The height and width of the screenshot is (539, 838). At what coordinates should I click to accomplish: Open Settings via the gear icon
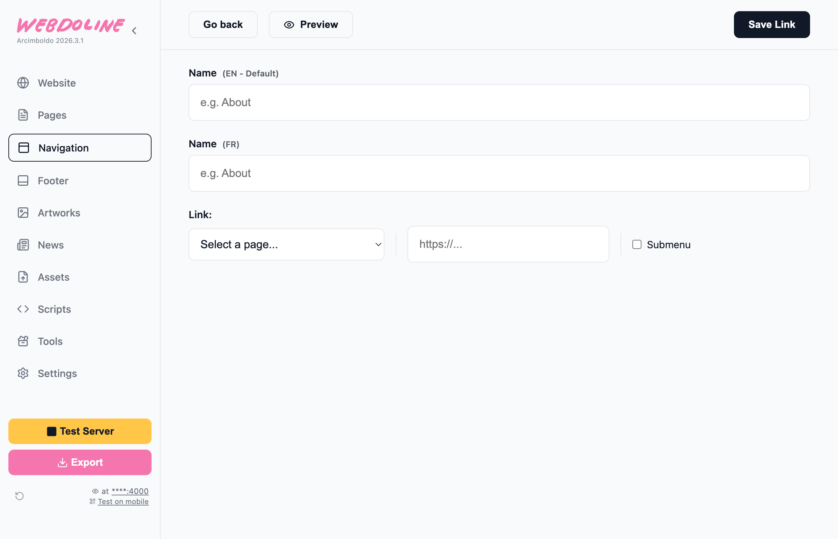(x=23, y=374)
